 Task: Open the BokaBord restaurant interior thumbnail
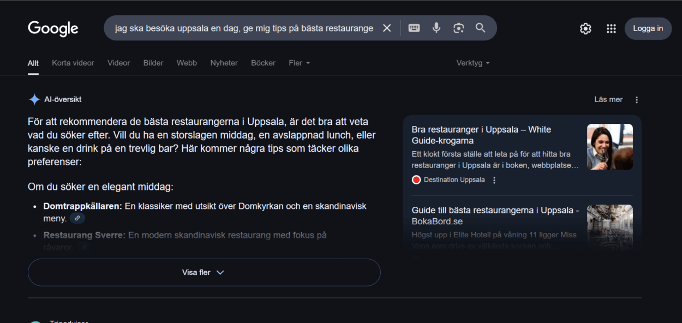pos(610,227)
